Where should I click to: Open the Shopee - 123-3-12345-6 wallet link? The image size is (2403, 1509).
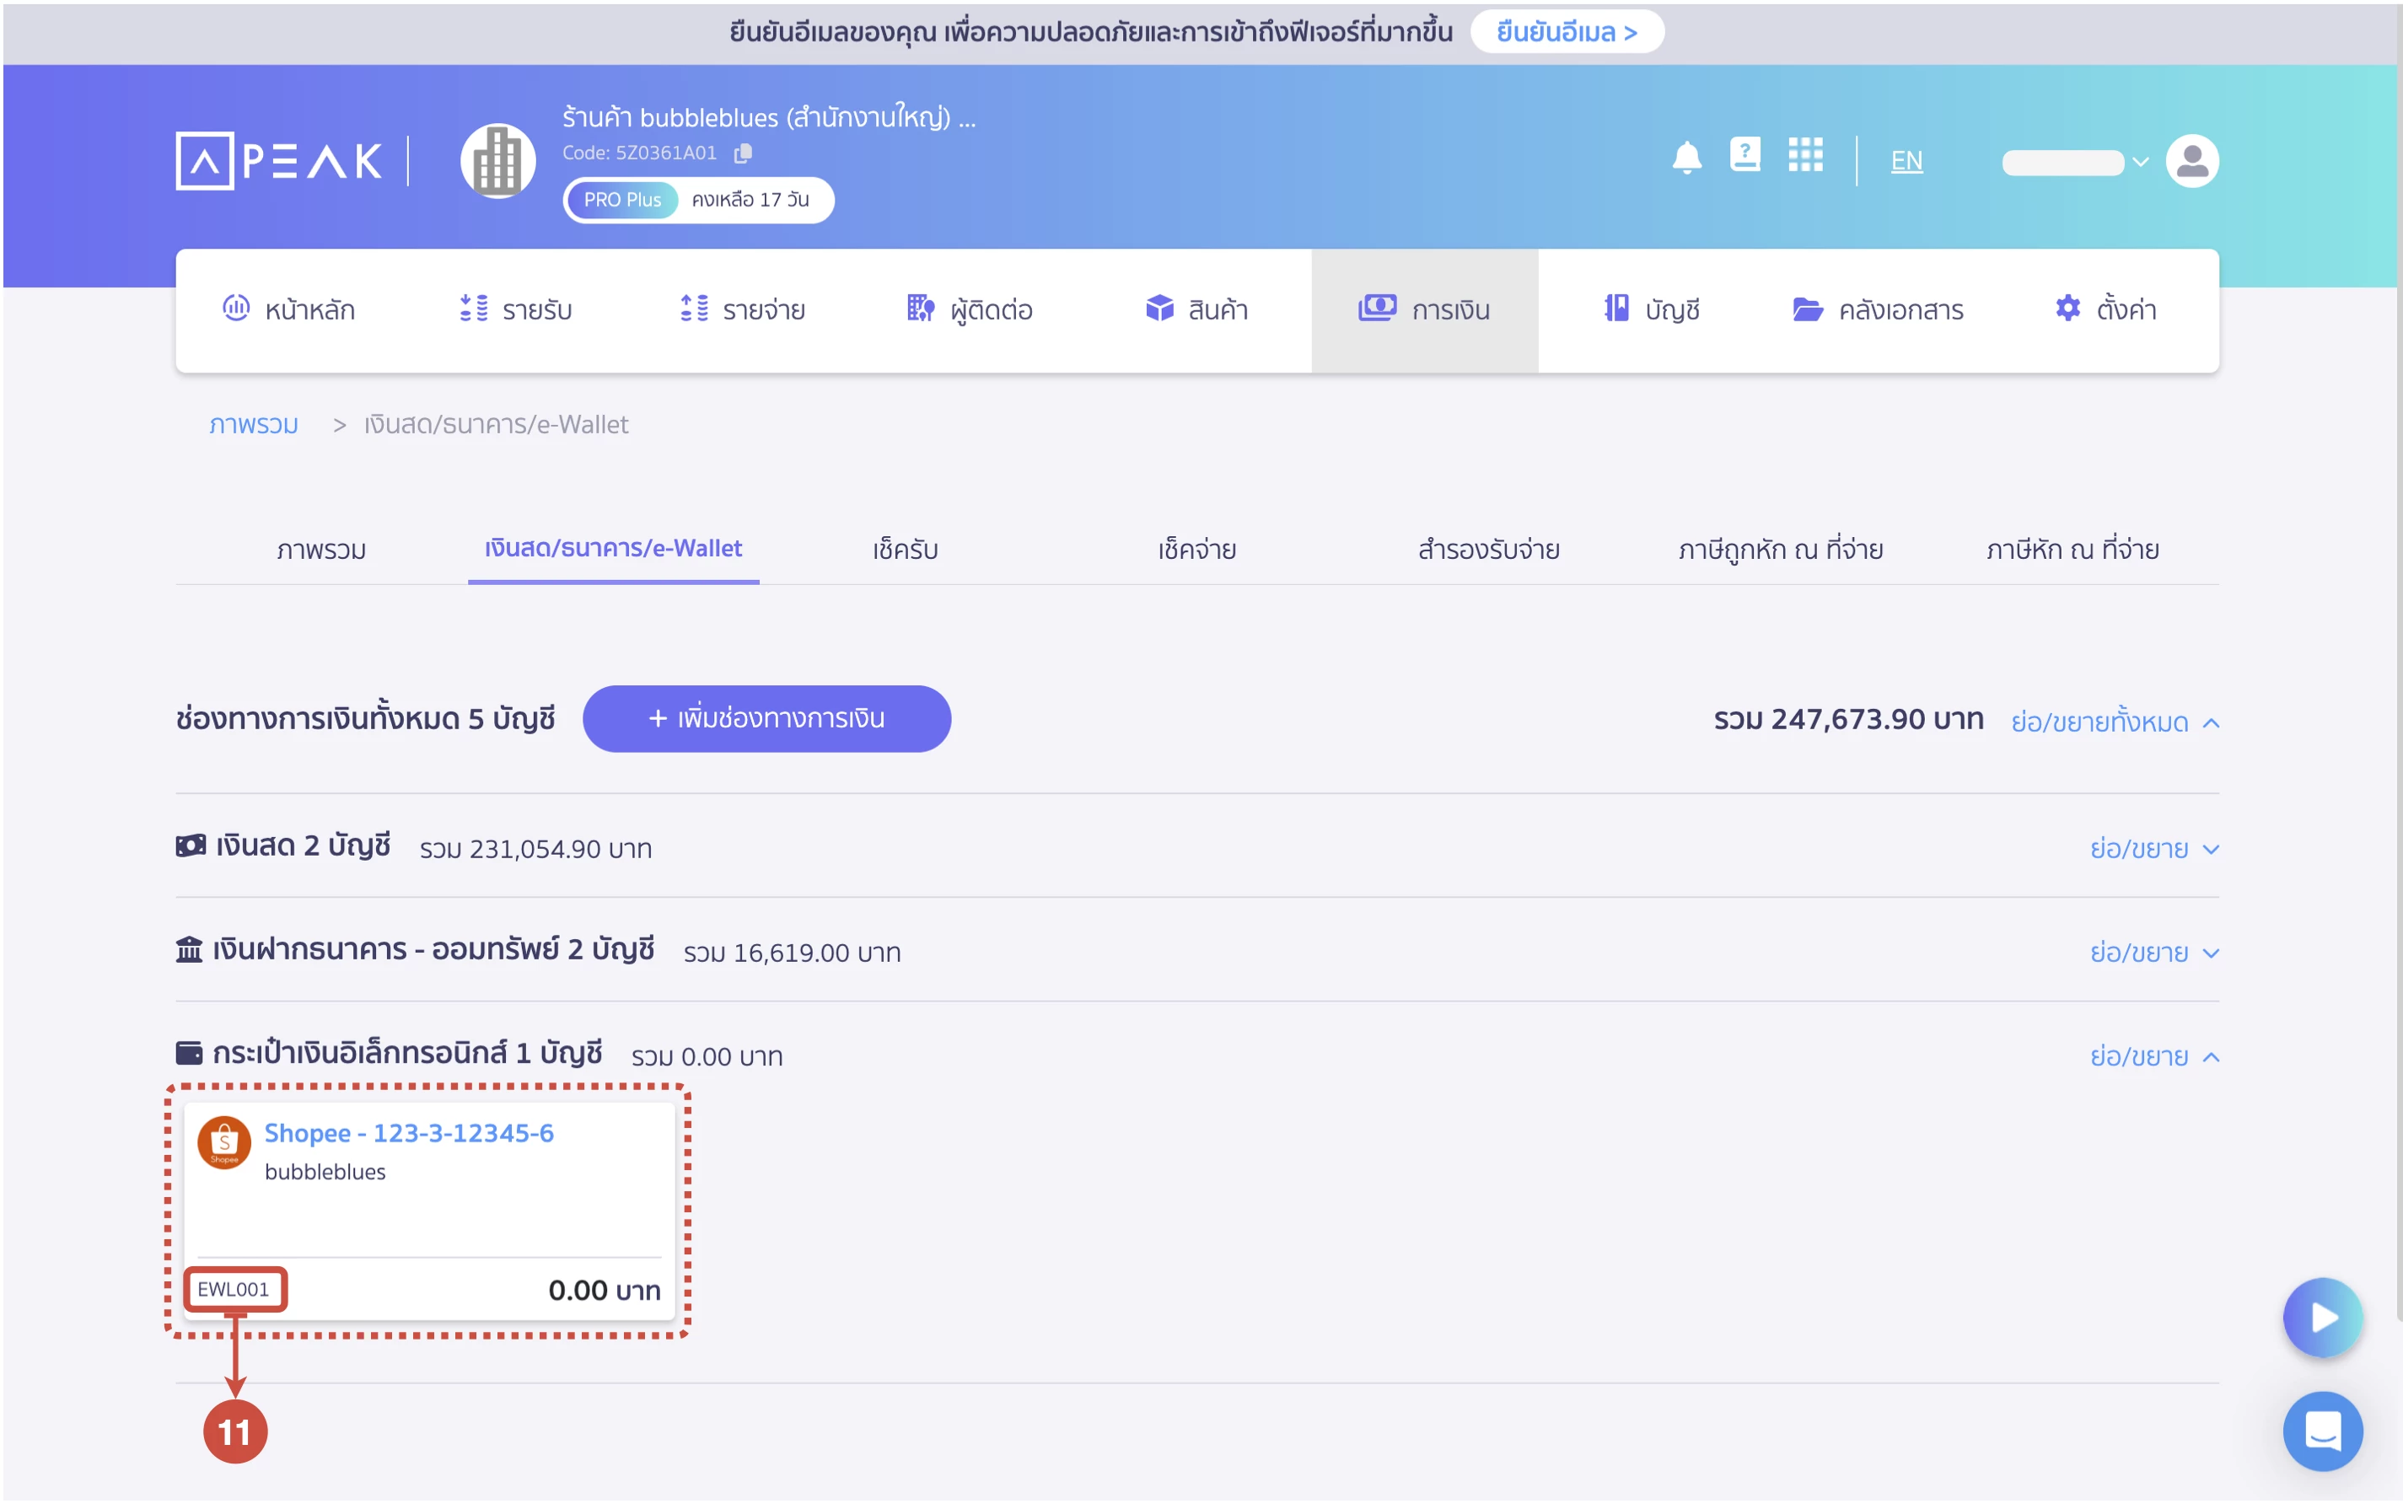(408, 1133)
